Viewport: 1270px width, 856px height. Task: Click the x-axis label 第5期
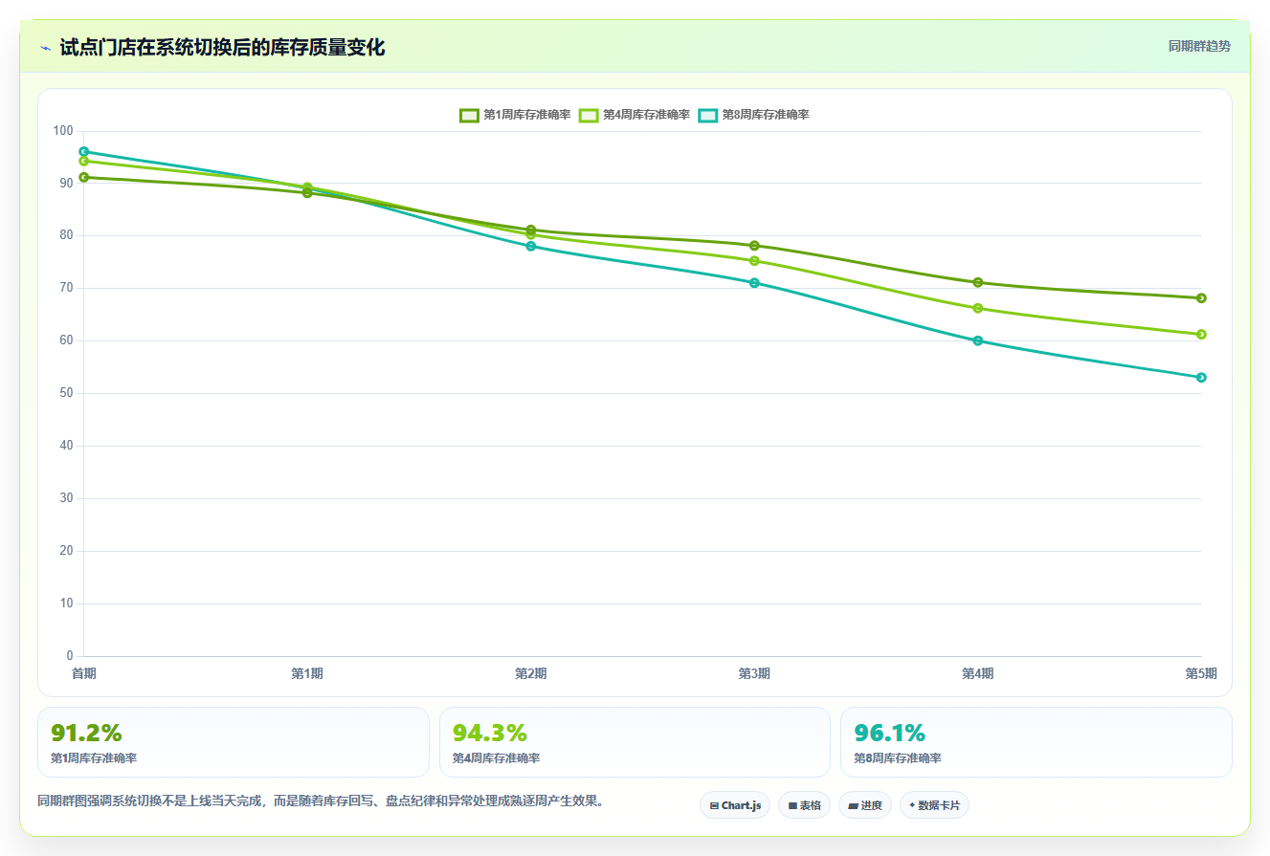pyautogui.click(x=1201, y=673)
